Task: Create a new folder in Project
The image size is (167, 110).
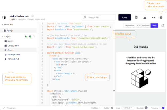Action: 30,36
